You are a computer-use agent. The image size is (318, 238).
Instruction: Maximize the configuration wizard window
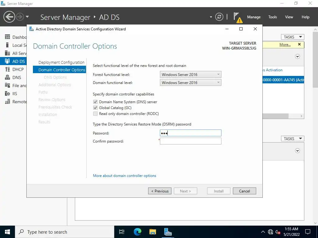click(x=241, y=29)
